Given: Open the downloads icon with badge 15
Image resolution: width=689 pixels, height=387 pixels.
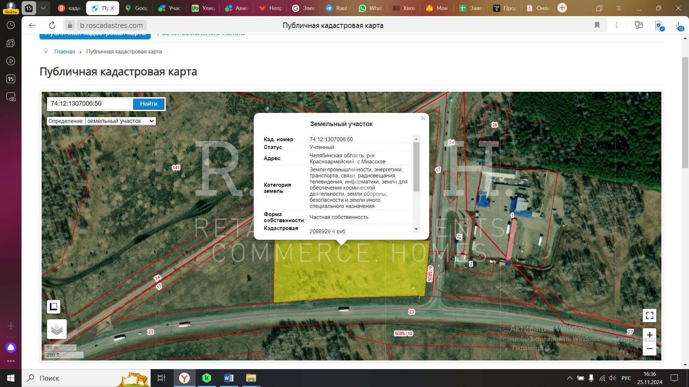Looking at the screenshot, I should pyautogui.click(x=679, y=26).
